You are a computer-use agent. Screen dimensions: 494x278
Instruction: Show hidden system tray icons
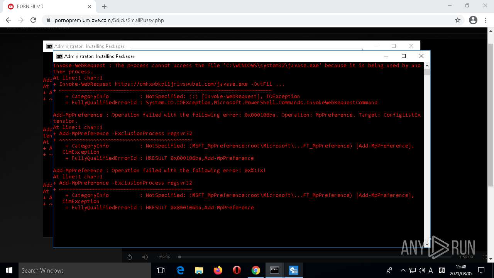[403, 270]
